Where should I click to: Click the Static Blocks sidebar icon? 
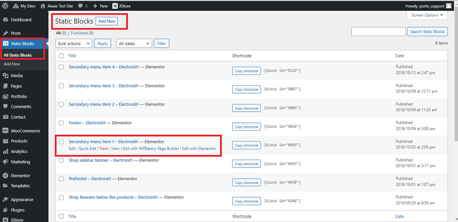(5, 44)
